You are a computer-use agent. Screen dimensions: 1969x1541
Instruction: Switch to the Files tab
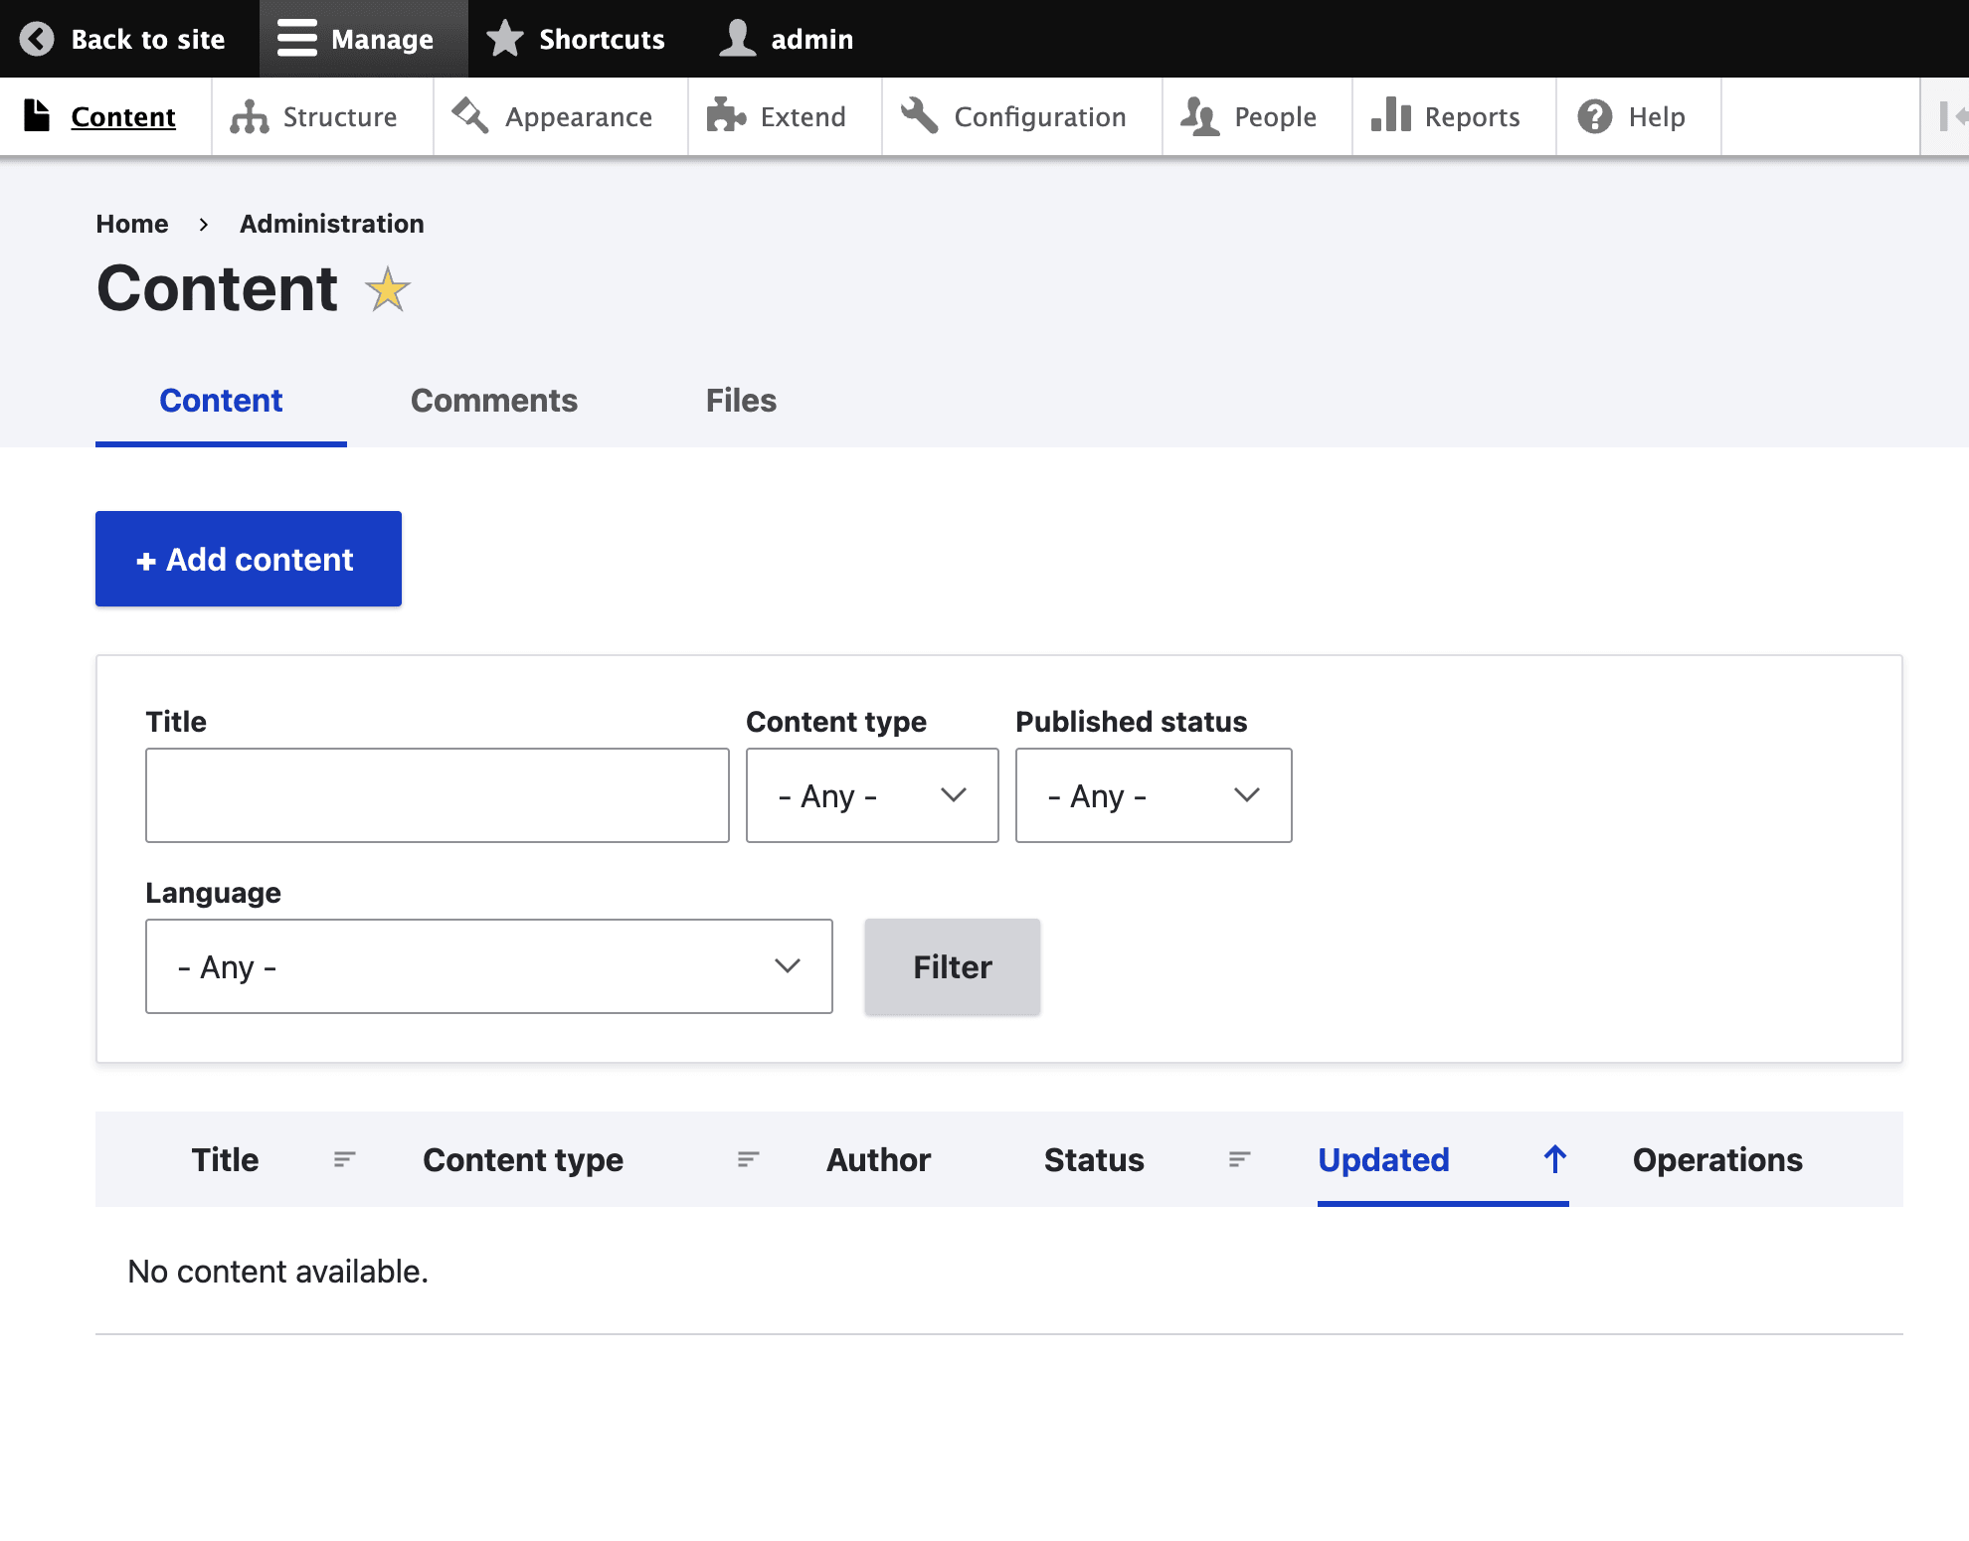click(741, 401)
